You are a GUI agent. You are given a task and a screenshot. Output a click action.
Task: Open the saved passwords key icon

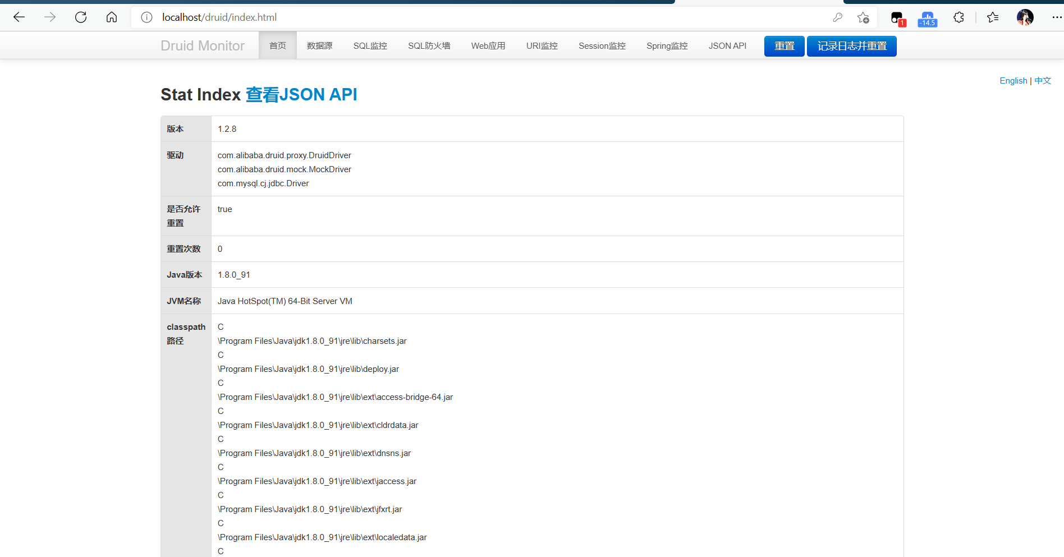[x=837, y=17]
